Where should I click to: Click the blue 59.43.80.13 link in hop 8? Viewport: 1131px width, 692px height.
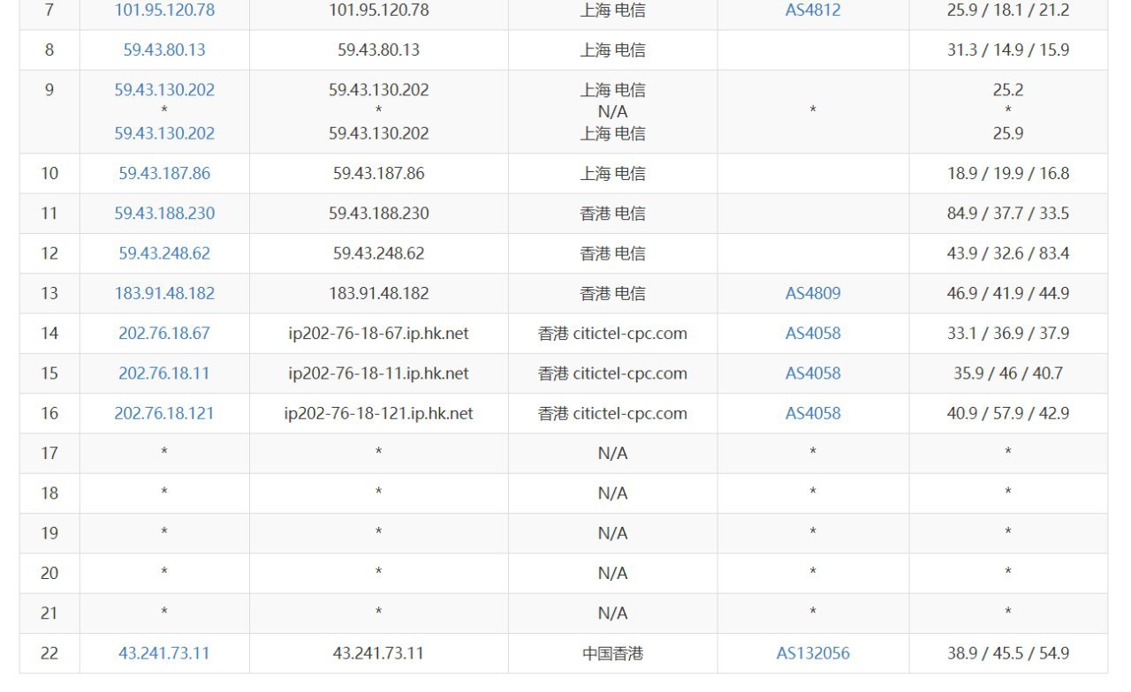(164, 50)
